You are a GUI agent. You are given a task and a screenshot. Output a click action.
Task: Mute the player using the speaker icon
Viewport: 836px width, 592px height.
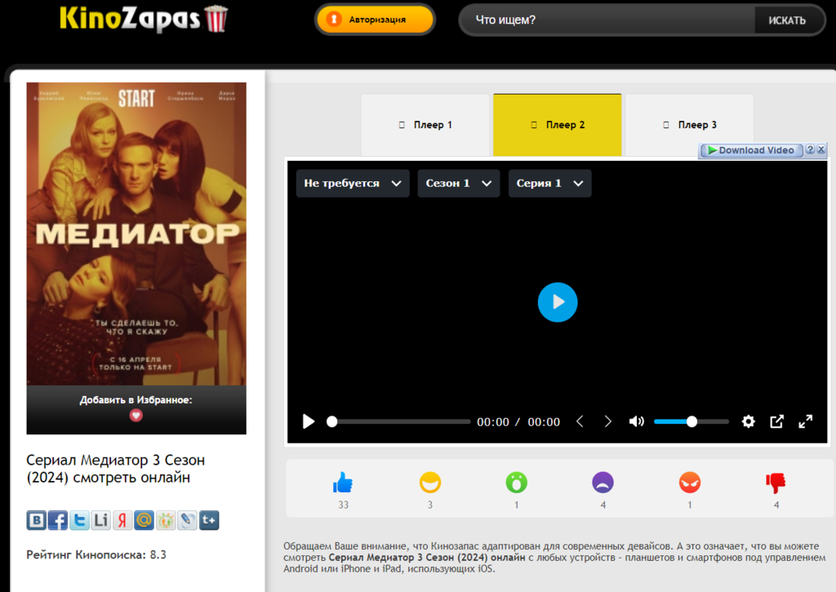tap(637, 422)
